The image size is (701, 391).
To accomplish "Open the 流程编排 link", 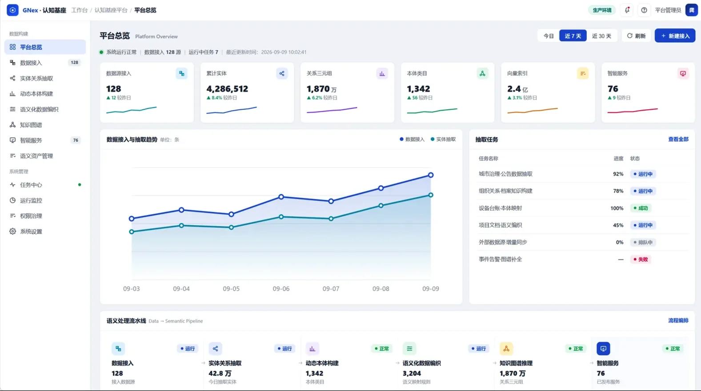I will (678, 320).
